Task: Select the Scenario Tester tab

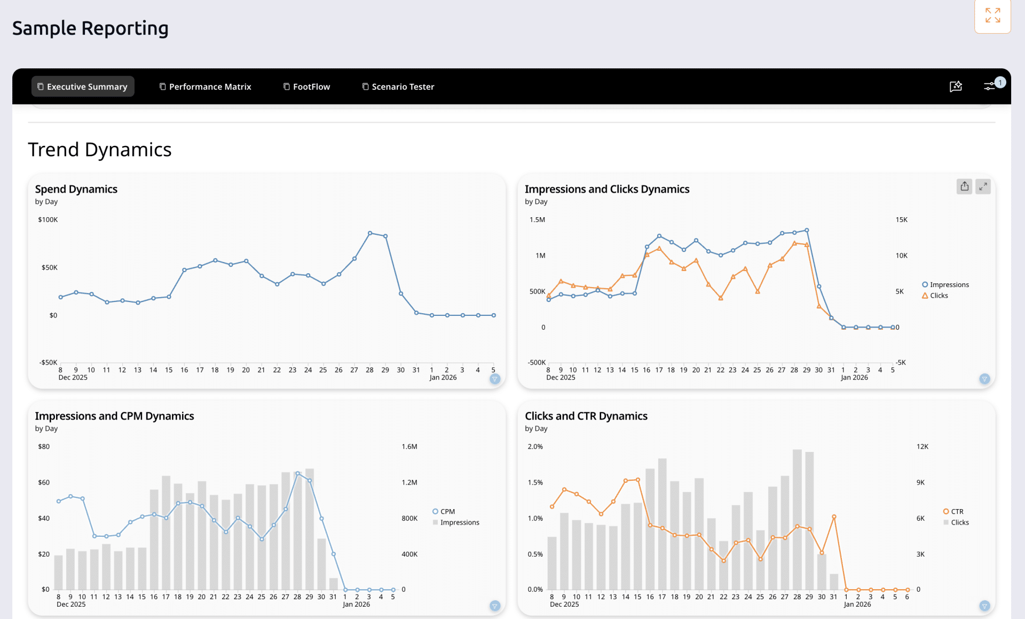Action: tap(398, 86)
